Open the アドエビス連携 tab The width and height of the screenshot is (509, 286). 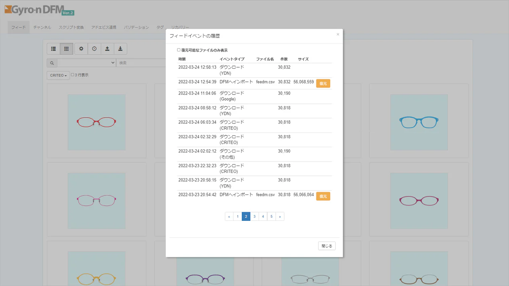click(x=104, y=27)
